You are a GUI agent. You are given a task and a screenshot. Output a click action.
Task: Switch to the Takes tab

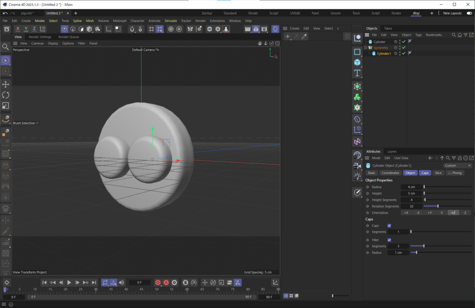pos(388,28)
